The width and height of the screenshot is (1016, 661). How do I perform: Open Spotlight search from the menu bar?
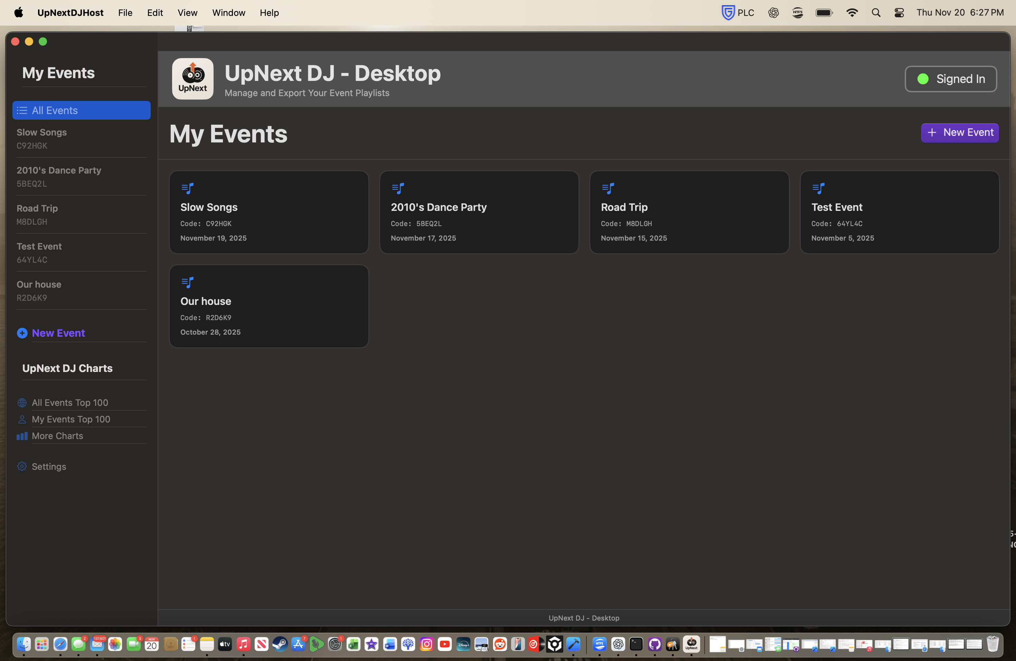(876, 12)
